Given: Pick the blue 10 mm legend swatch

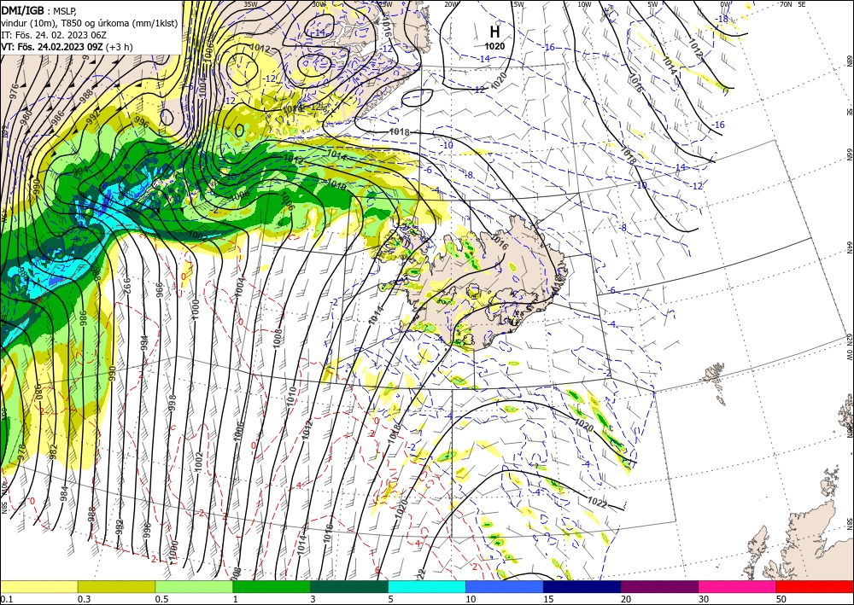Looking at the screenshot, I should click(505, 586).
